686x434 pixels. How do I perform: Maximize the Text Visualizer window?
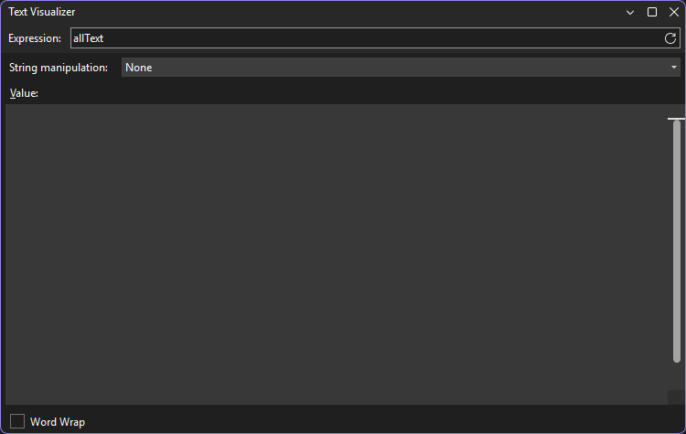[x=652, y=12]
